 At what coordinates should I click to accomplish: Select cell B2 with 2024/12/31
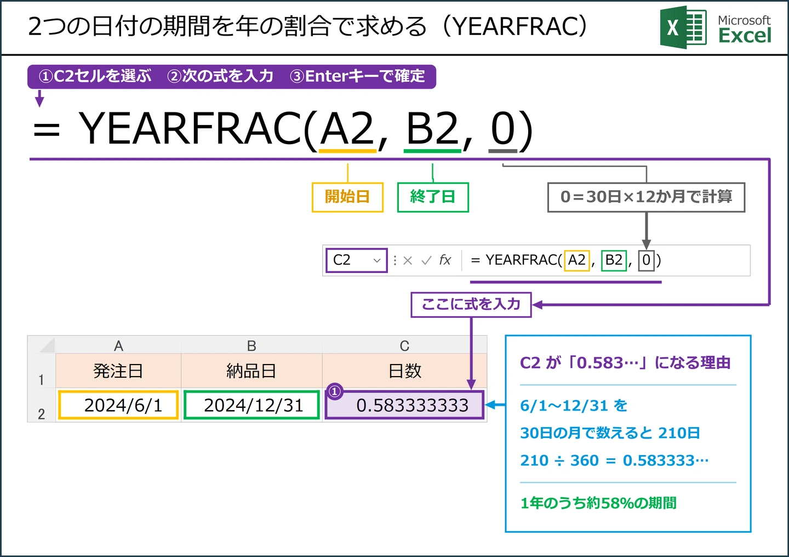pos(251,405)
